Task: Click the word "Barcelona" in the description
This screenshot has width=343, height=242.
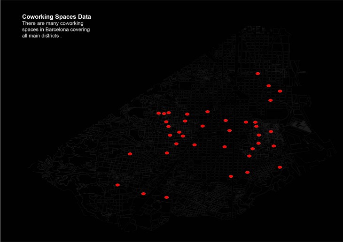Action: pos(58,30)
